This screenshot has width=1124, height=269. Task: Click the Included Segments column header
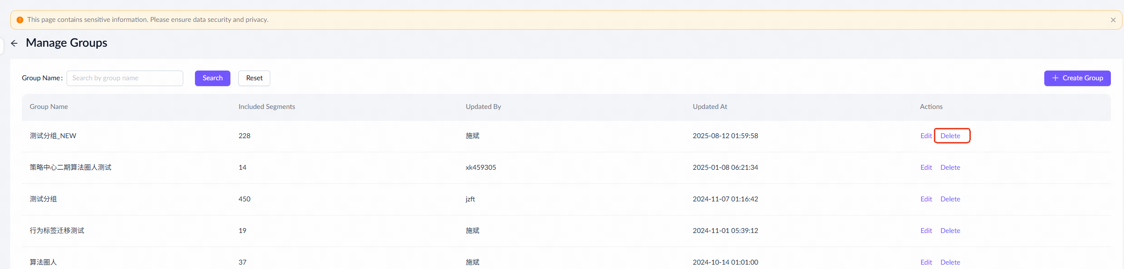pyautogui.click(x=266, y=107)
